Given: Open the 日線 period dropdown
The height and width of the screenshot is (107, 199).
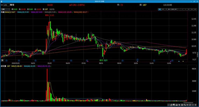Looking at the screenshot, I should click(x=5, y=9).
